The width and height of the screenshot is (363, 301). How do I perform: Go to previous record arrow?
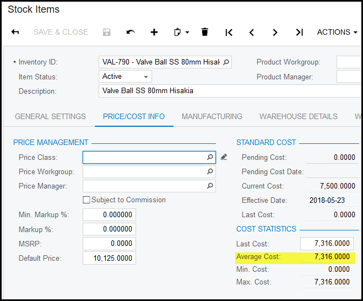(x=252, y=32)
